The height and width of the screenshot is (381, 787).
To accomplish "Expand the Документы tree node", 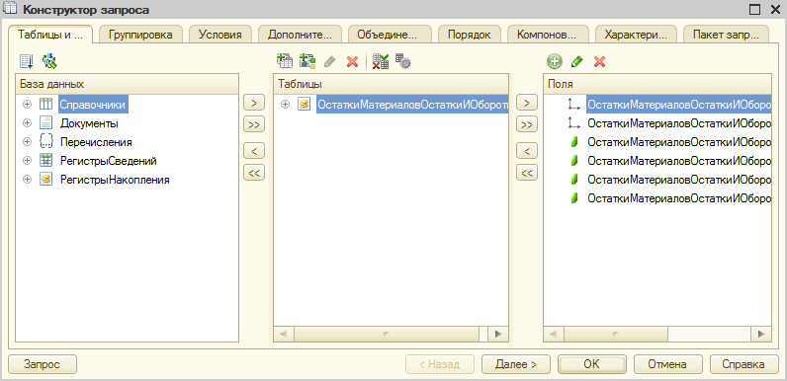I will click(x=27, y=123).
